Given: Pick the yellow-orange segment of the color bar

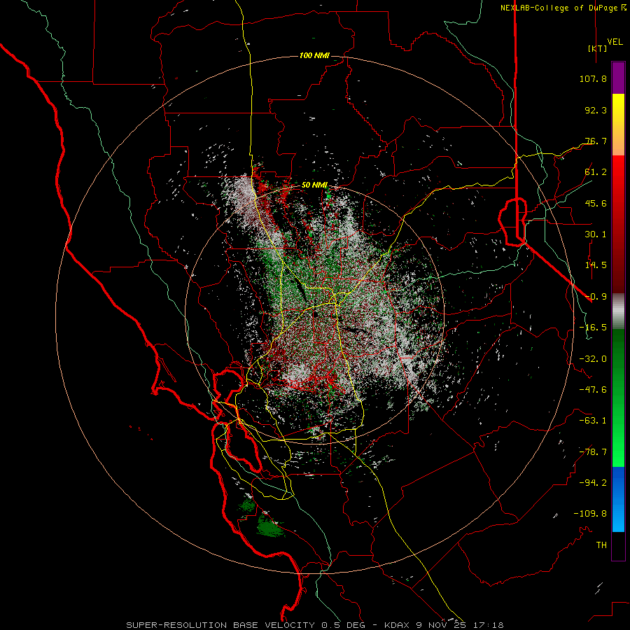Looking at the screenshot, I should (x=618, y=125).
